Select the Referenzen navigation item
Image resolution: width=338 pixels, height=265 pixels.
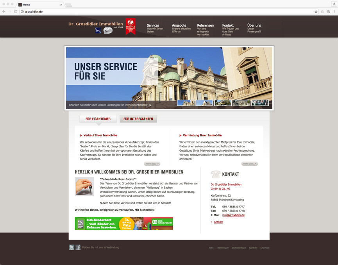click(205, 25)
